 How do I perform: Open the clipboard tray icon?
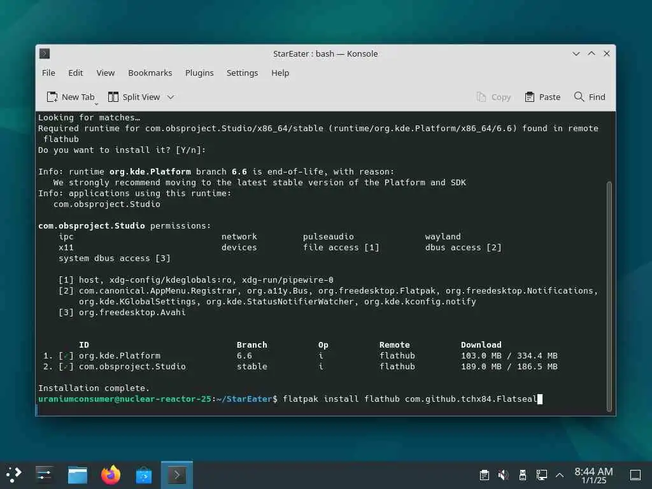tap(484, 475)
